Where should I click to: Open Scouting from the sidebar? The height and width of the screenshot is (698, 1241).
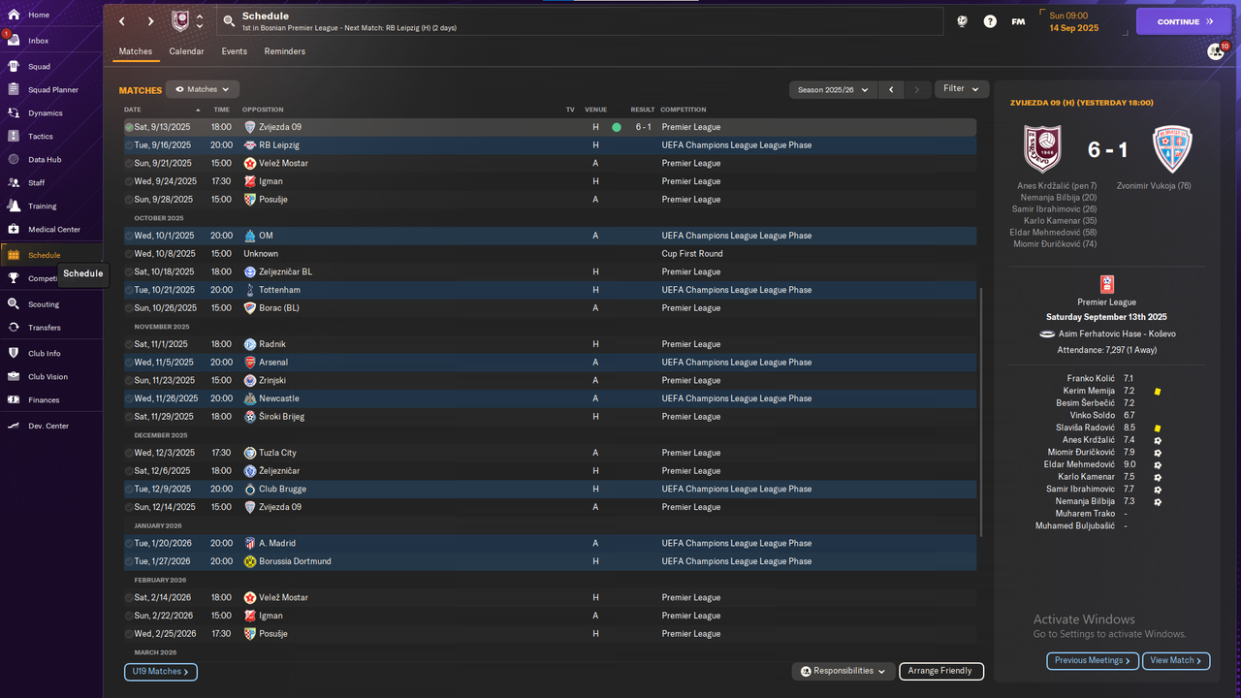click(x=44, y=304)
